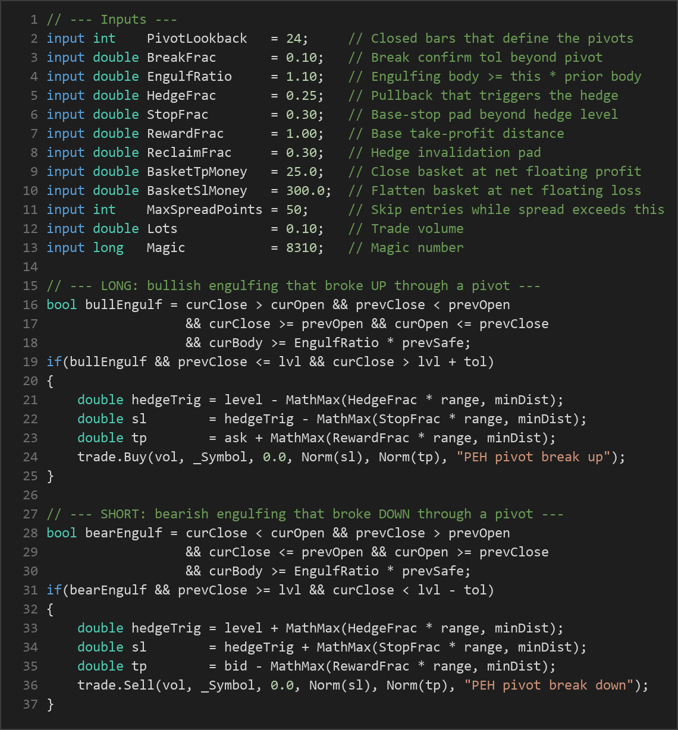Viewport: 678px width, 730px height.
Task: Click the "PEH pivot break down" string
Action: 549,685
